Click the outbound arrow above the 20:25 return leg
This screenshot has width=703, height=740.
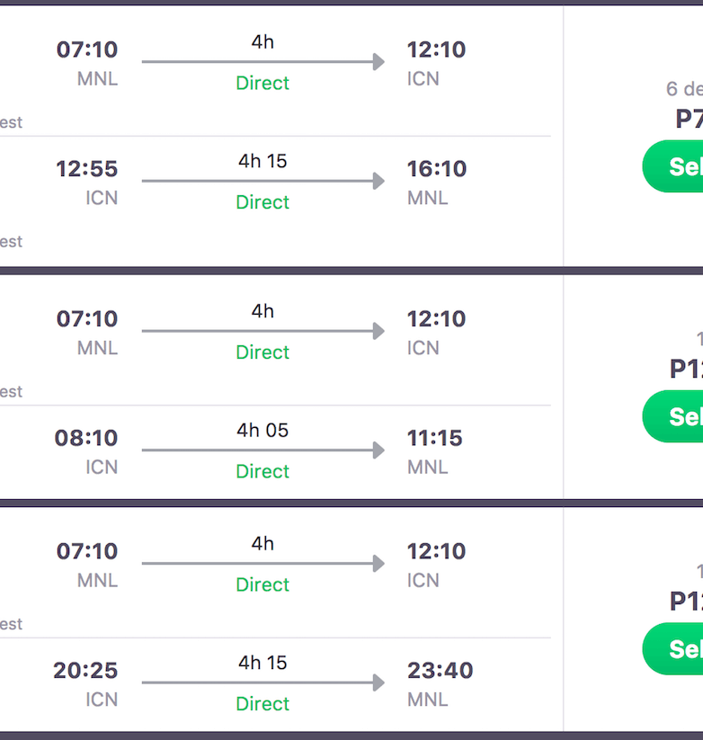tap(263, 564)
